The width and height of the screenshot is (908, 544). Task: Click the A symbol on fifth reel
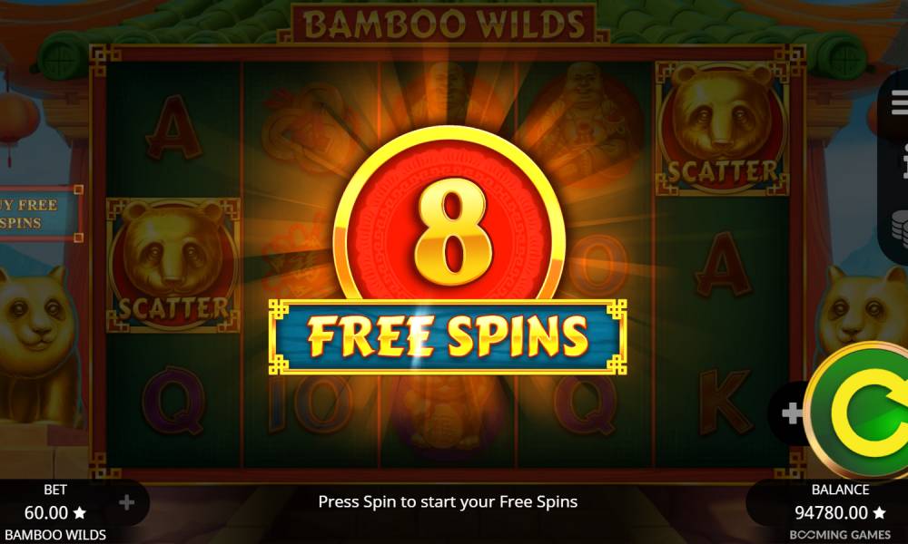point(722,265)
